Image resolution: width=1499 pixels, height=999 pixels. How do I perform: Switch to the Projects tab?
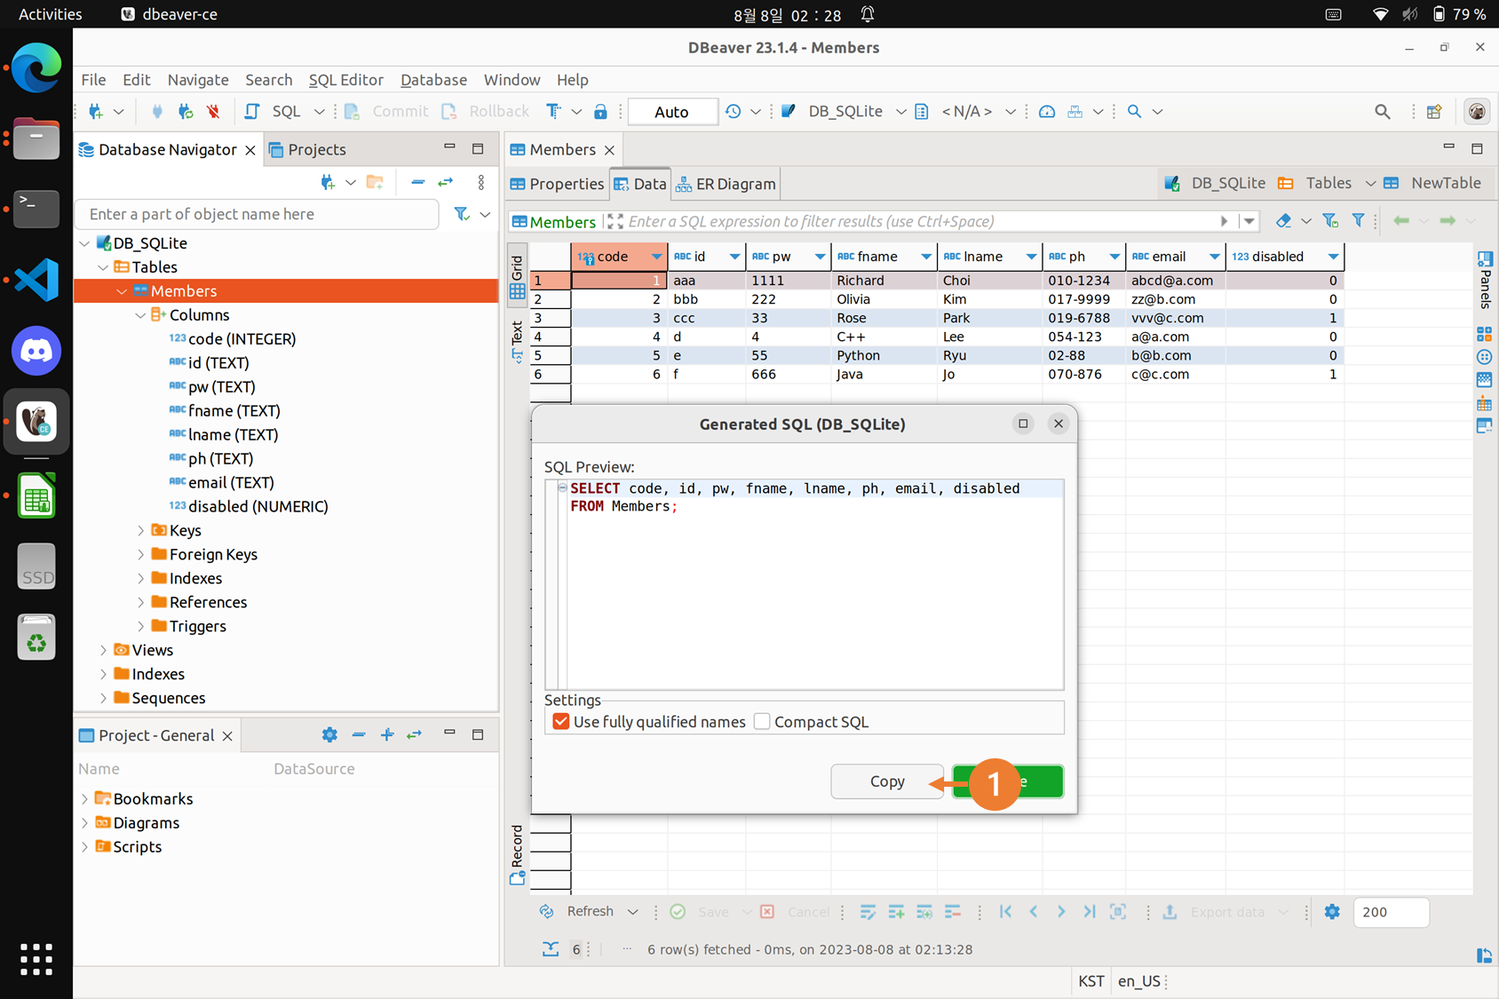[x=308, y=149]
